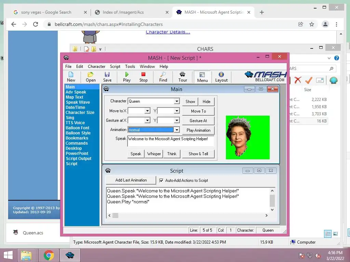Click the Move To button

[x=199, y=111]
